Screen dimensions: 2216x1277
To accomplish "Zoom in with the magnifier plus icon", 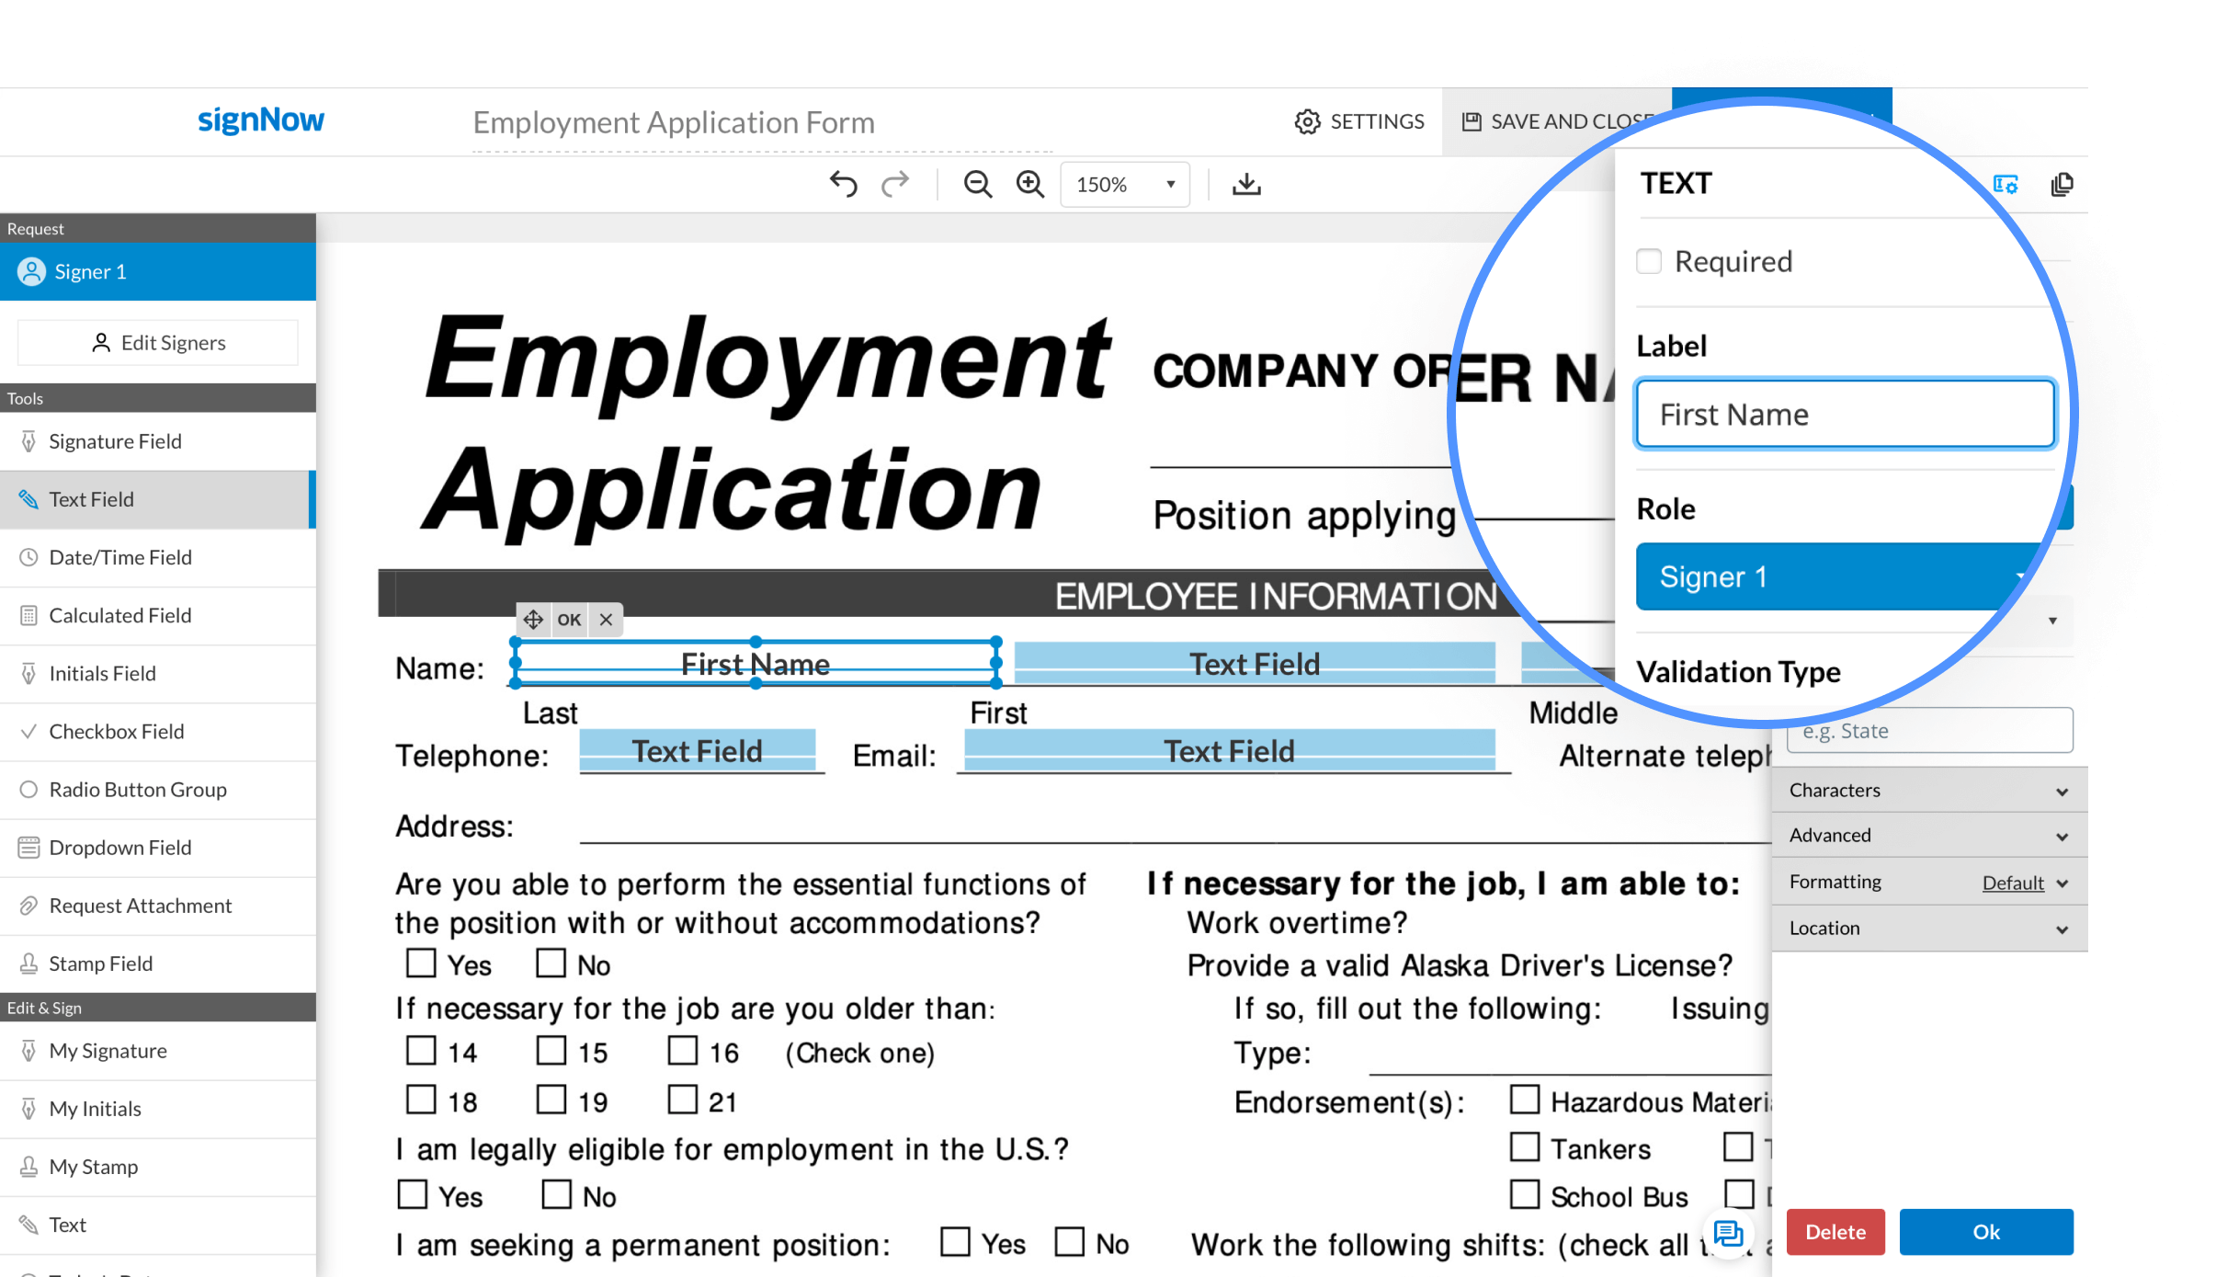I will tap(1029, 185).
